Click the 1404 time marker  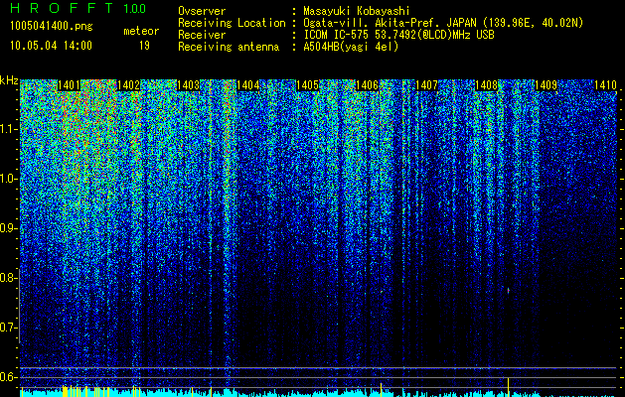(x=248, y=85)
